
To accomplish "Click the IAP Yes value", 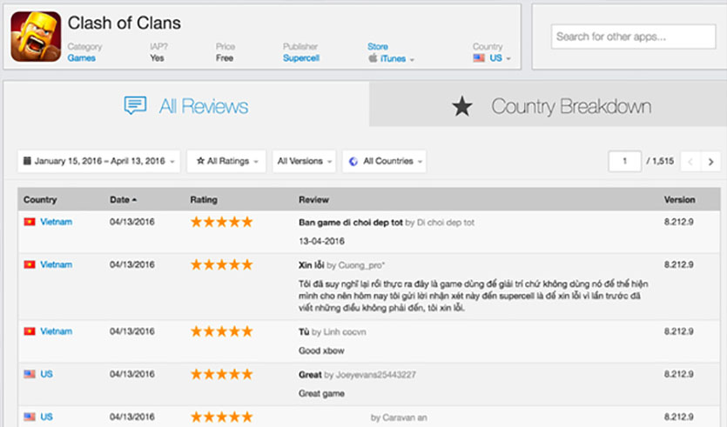I will tap(157, 58).
